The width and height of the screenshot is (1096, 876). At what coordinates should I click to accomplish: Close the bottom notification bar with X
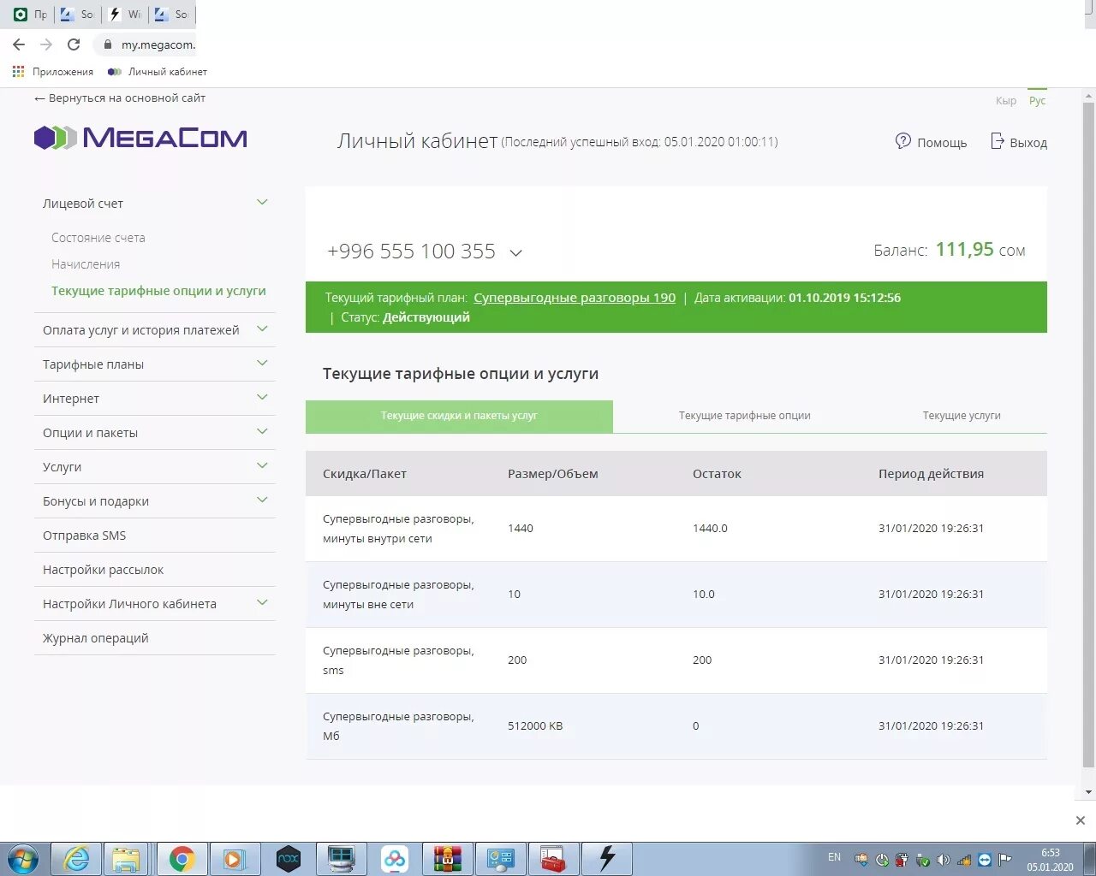1081,820
